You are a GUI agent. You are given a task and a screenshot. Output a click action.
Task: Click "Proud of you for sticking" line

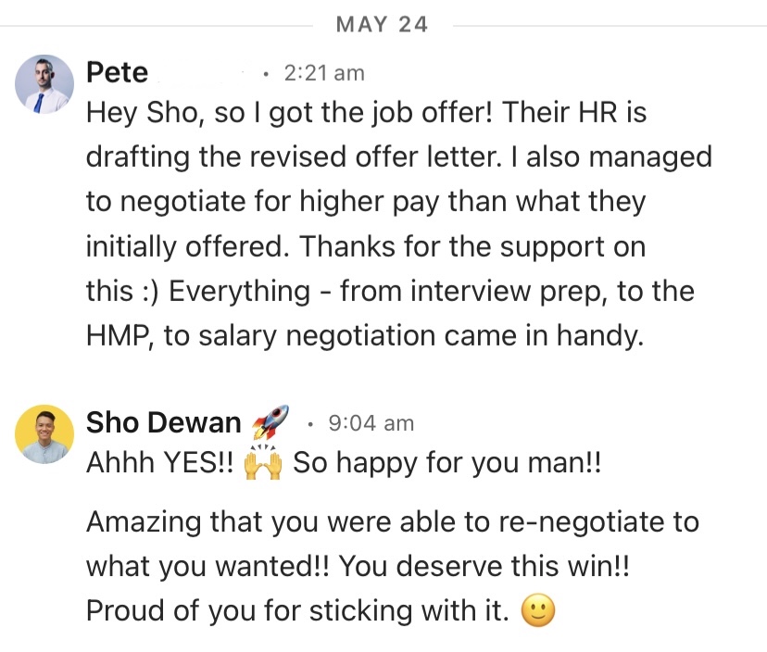coord(296,611)
